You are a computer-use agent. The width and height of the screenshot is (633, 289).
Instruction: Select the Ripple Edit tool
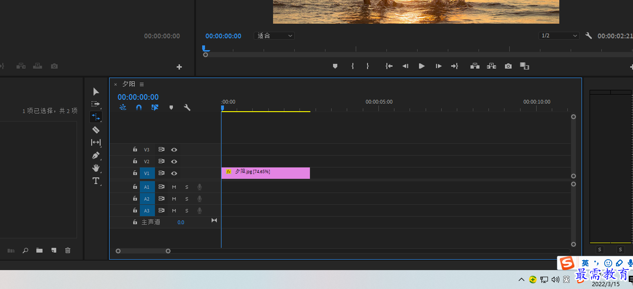(x=96, y=117)
